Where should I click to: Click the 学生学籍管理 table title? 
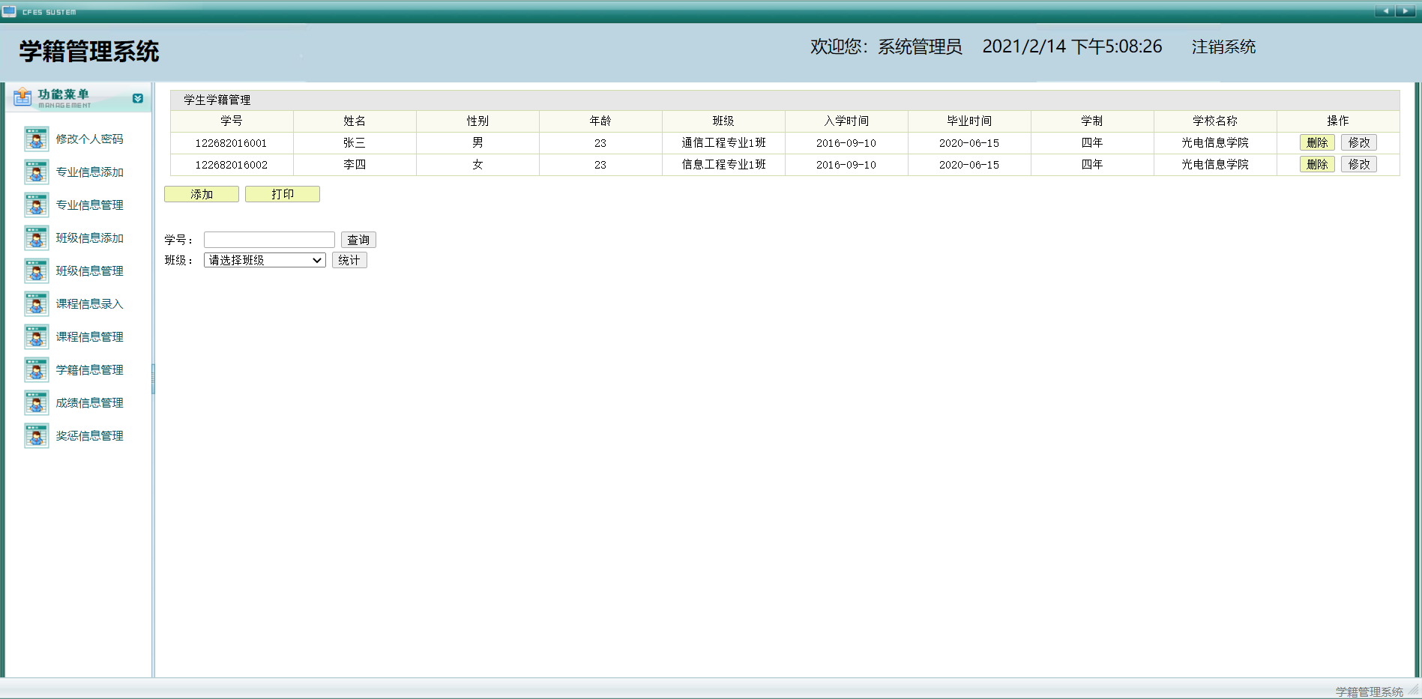(217, 100)
